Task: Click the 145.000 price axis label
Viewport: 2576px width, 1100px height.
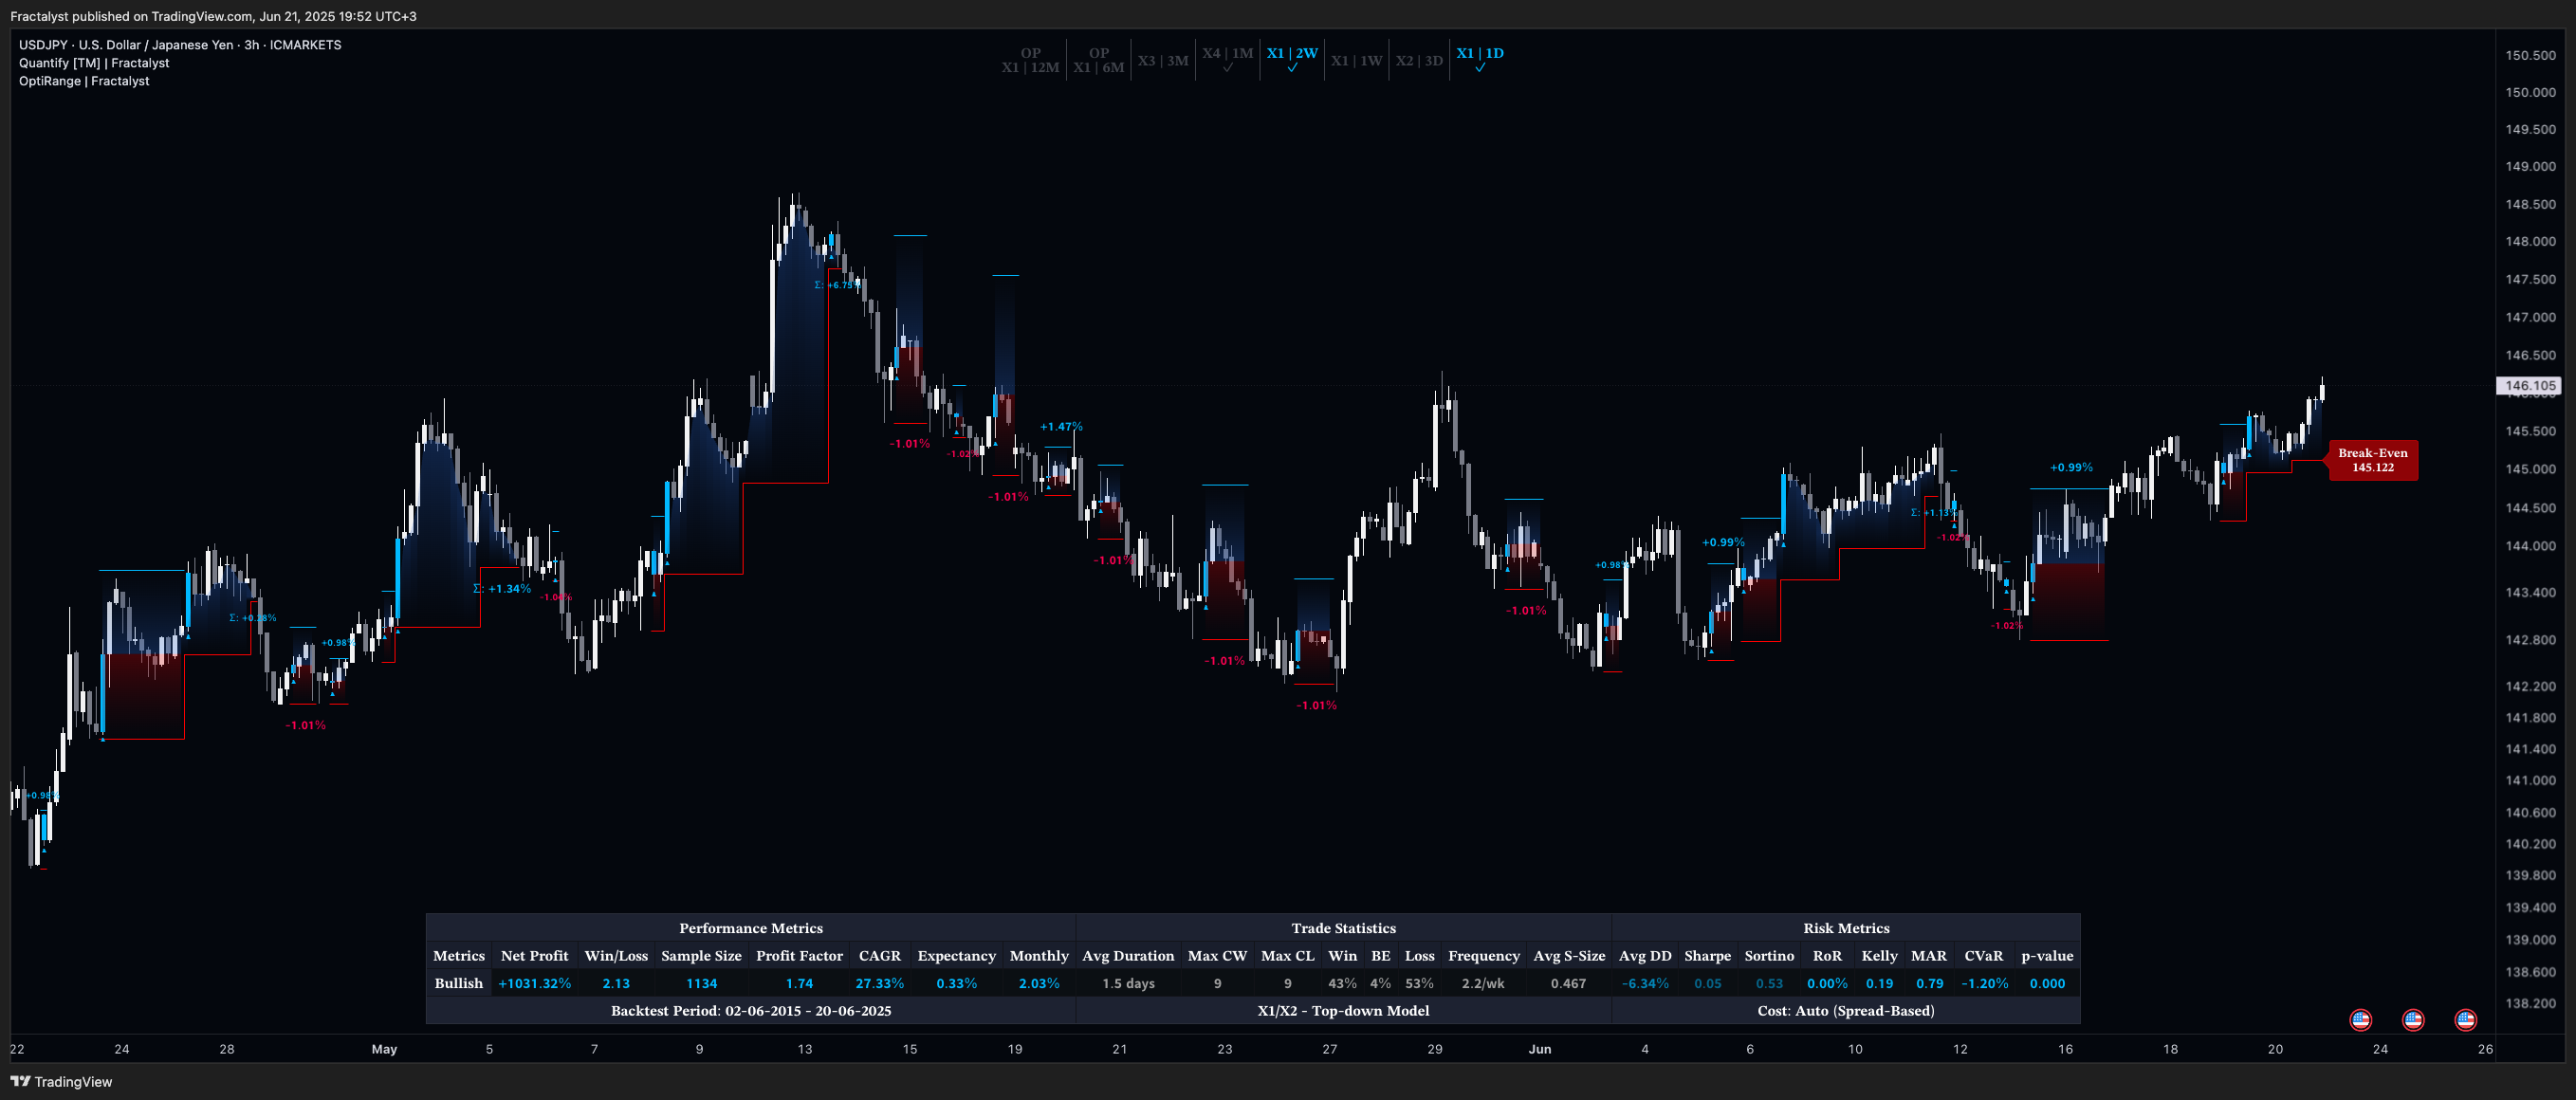Action: pos(2530,469)
